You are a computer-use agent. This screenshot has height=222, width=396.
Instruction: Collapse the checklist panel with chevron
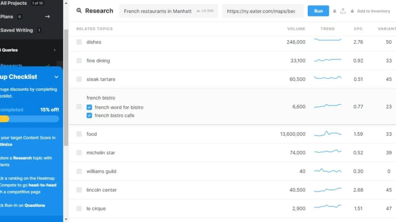tap(56, 77)
